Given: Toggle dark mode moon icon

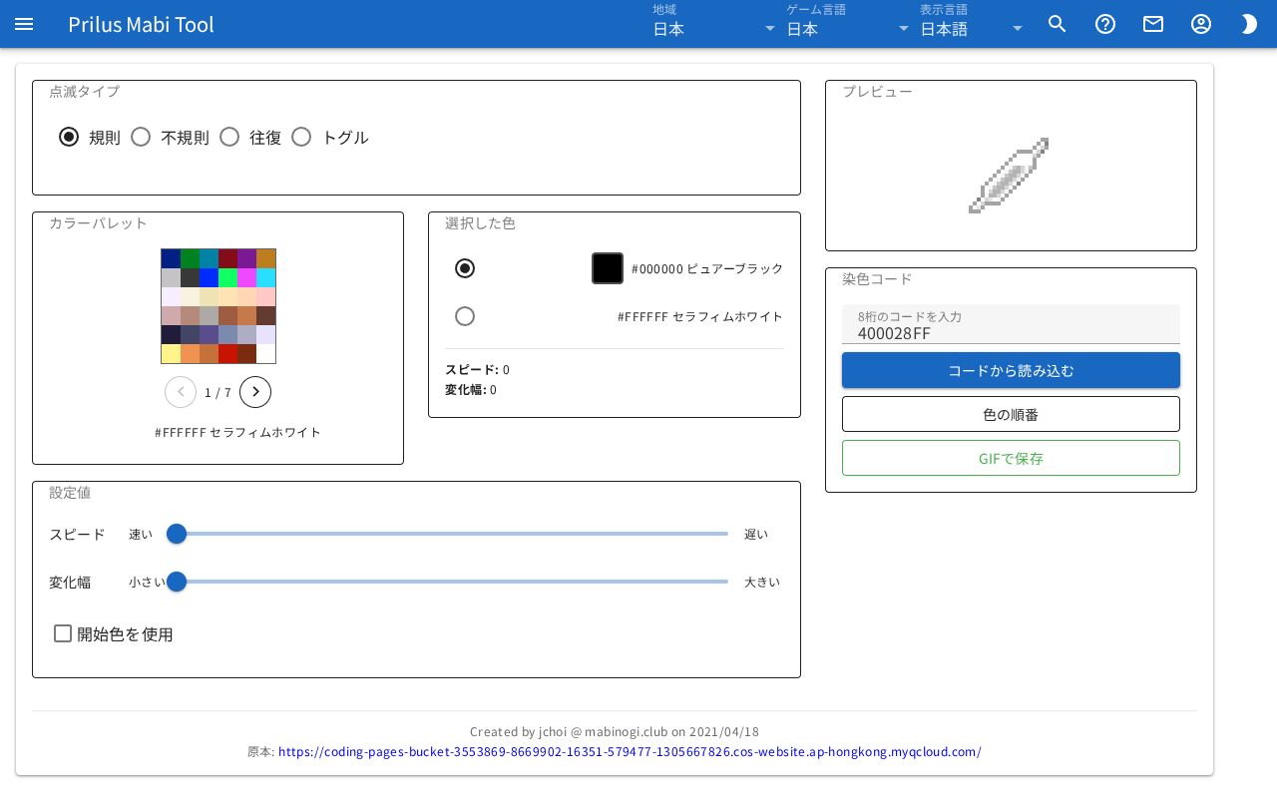Looking at the screenshot, I should click(1249, 24).
